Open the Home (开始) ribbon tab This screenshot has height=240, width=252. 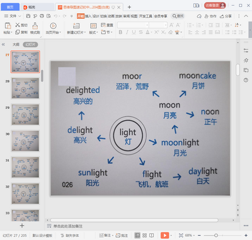pos(81,16)
